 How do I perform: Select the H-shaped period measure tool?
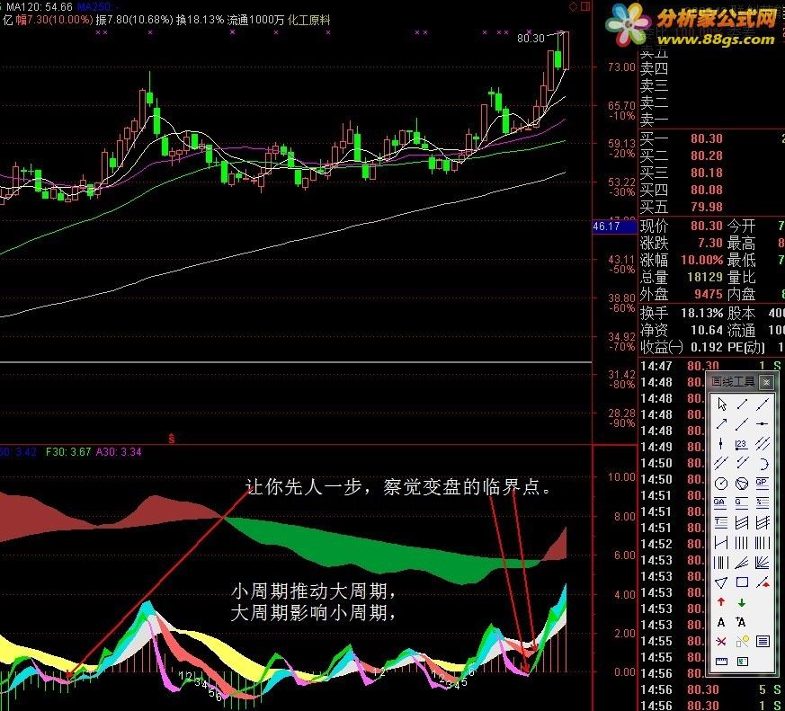click(721, 543)
